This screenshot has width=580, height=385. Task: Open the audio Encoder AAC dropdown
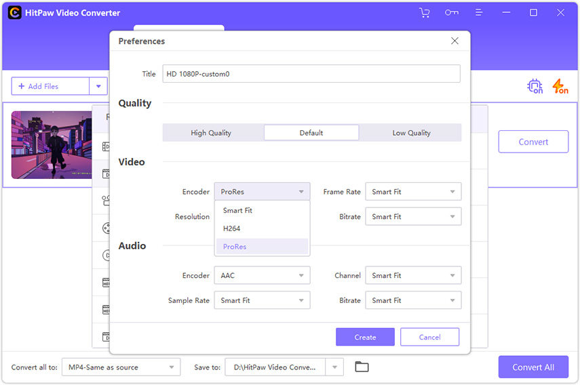(x=262, y=275)
